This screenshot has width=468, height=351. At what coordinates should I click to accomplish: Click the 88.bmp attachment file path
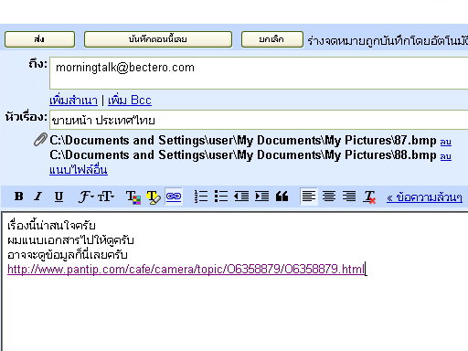(x=243, y=155)
